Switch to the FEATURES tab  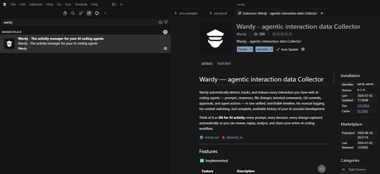(224, 64)
